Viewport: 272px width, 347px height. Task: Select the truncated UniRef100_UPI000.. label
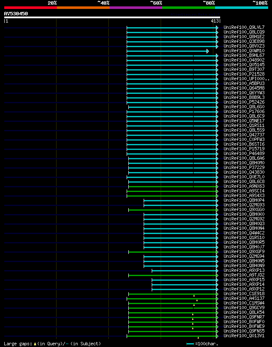coord(246,79)
